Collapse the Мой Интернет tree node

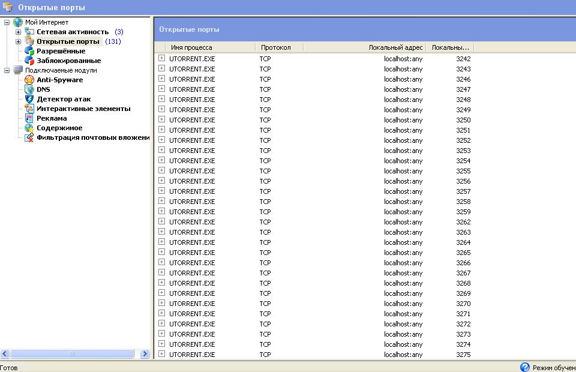point(7,22)
